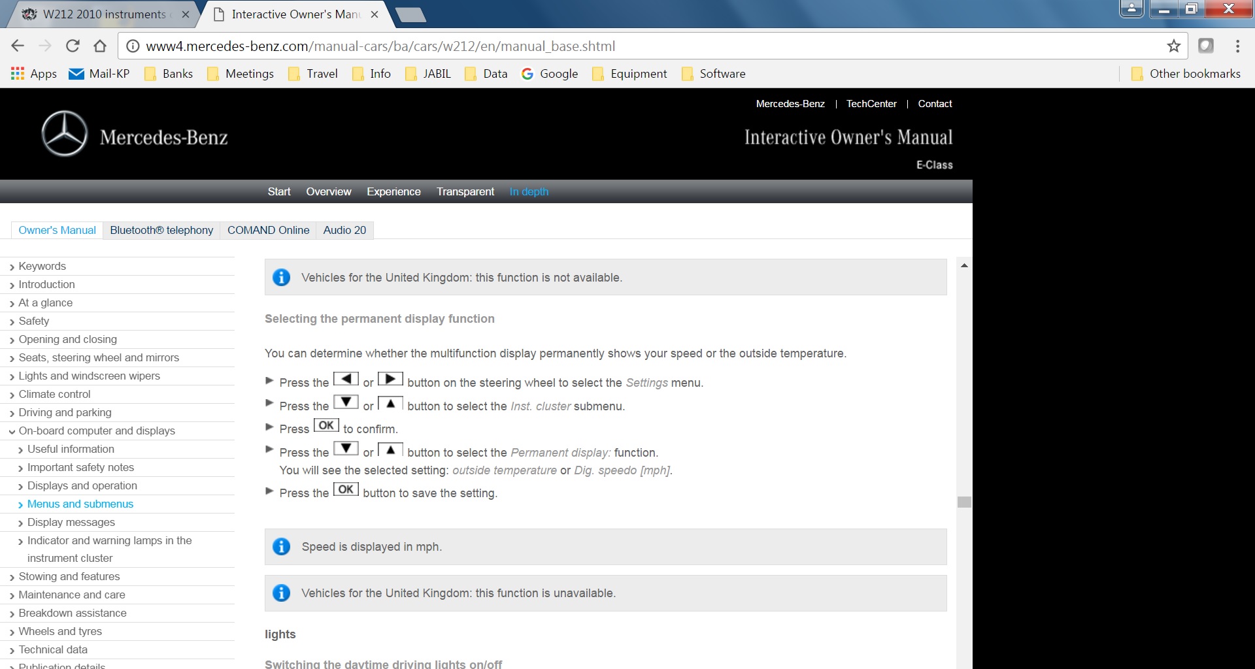
Task: Open Indicator and warning lamps subsection
Action: click(109, 549)
